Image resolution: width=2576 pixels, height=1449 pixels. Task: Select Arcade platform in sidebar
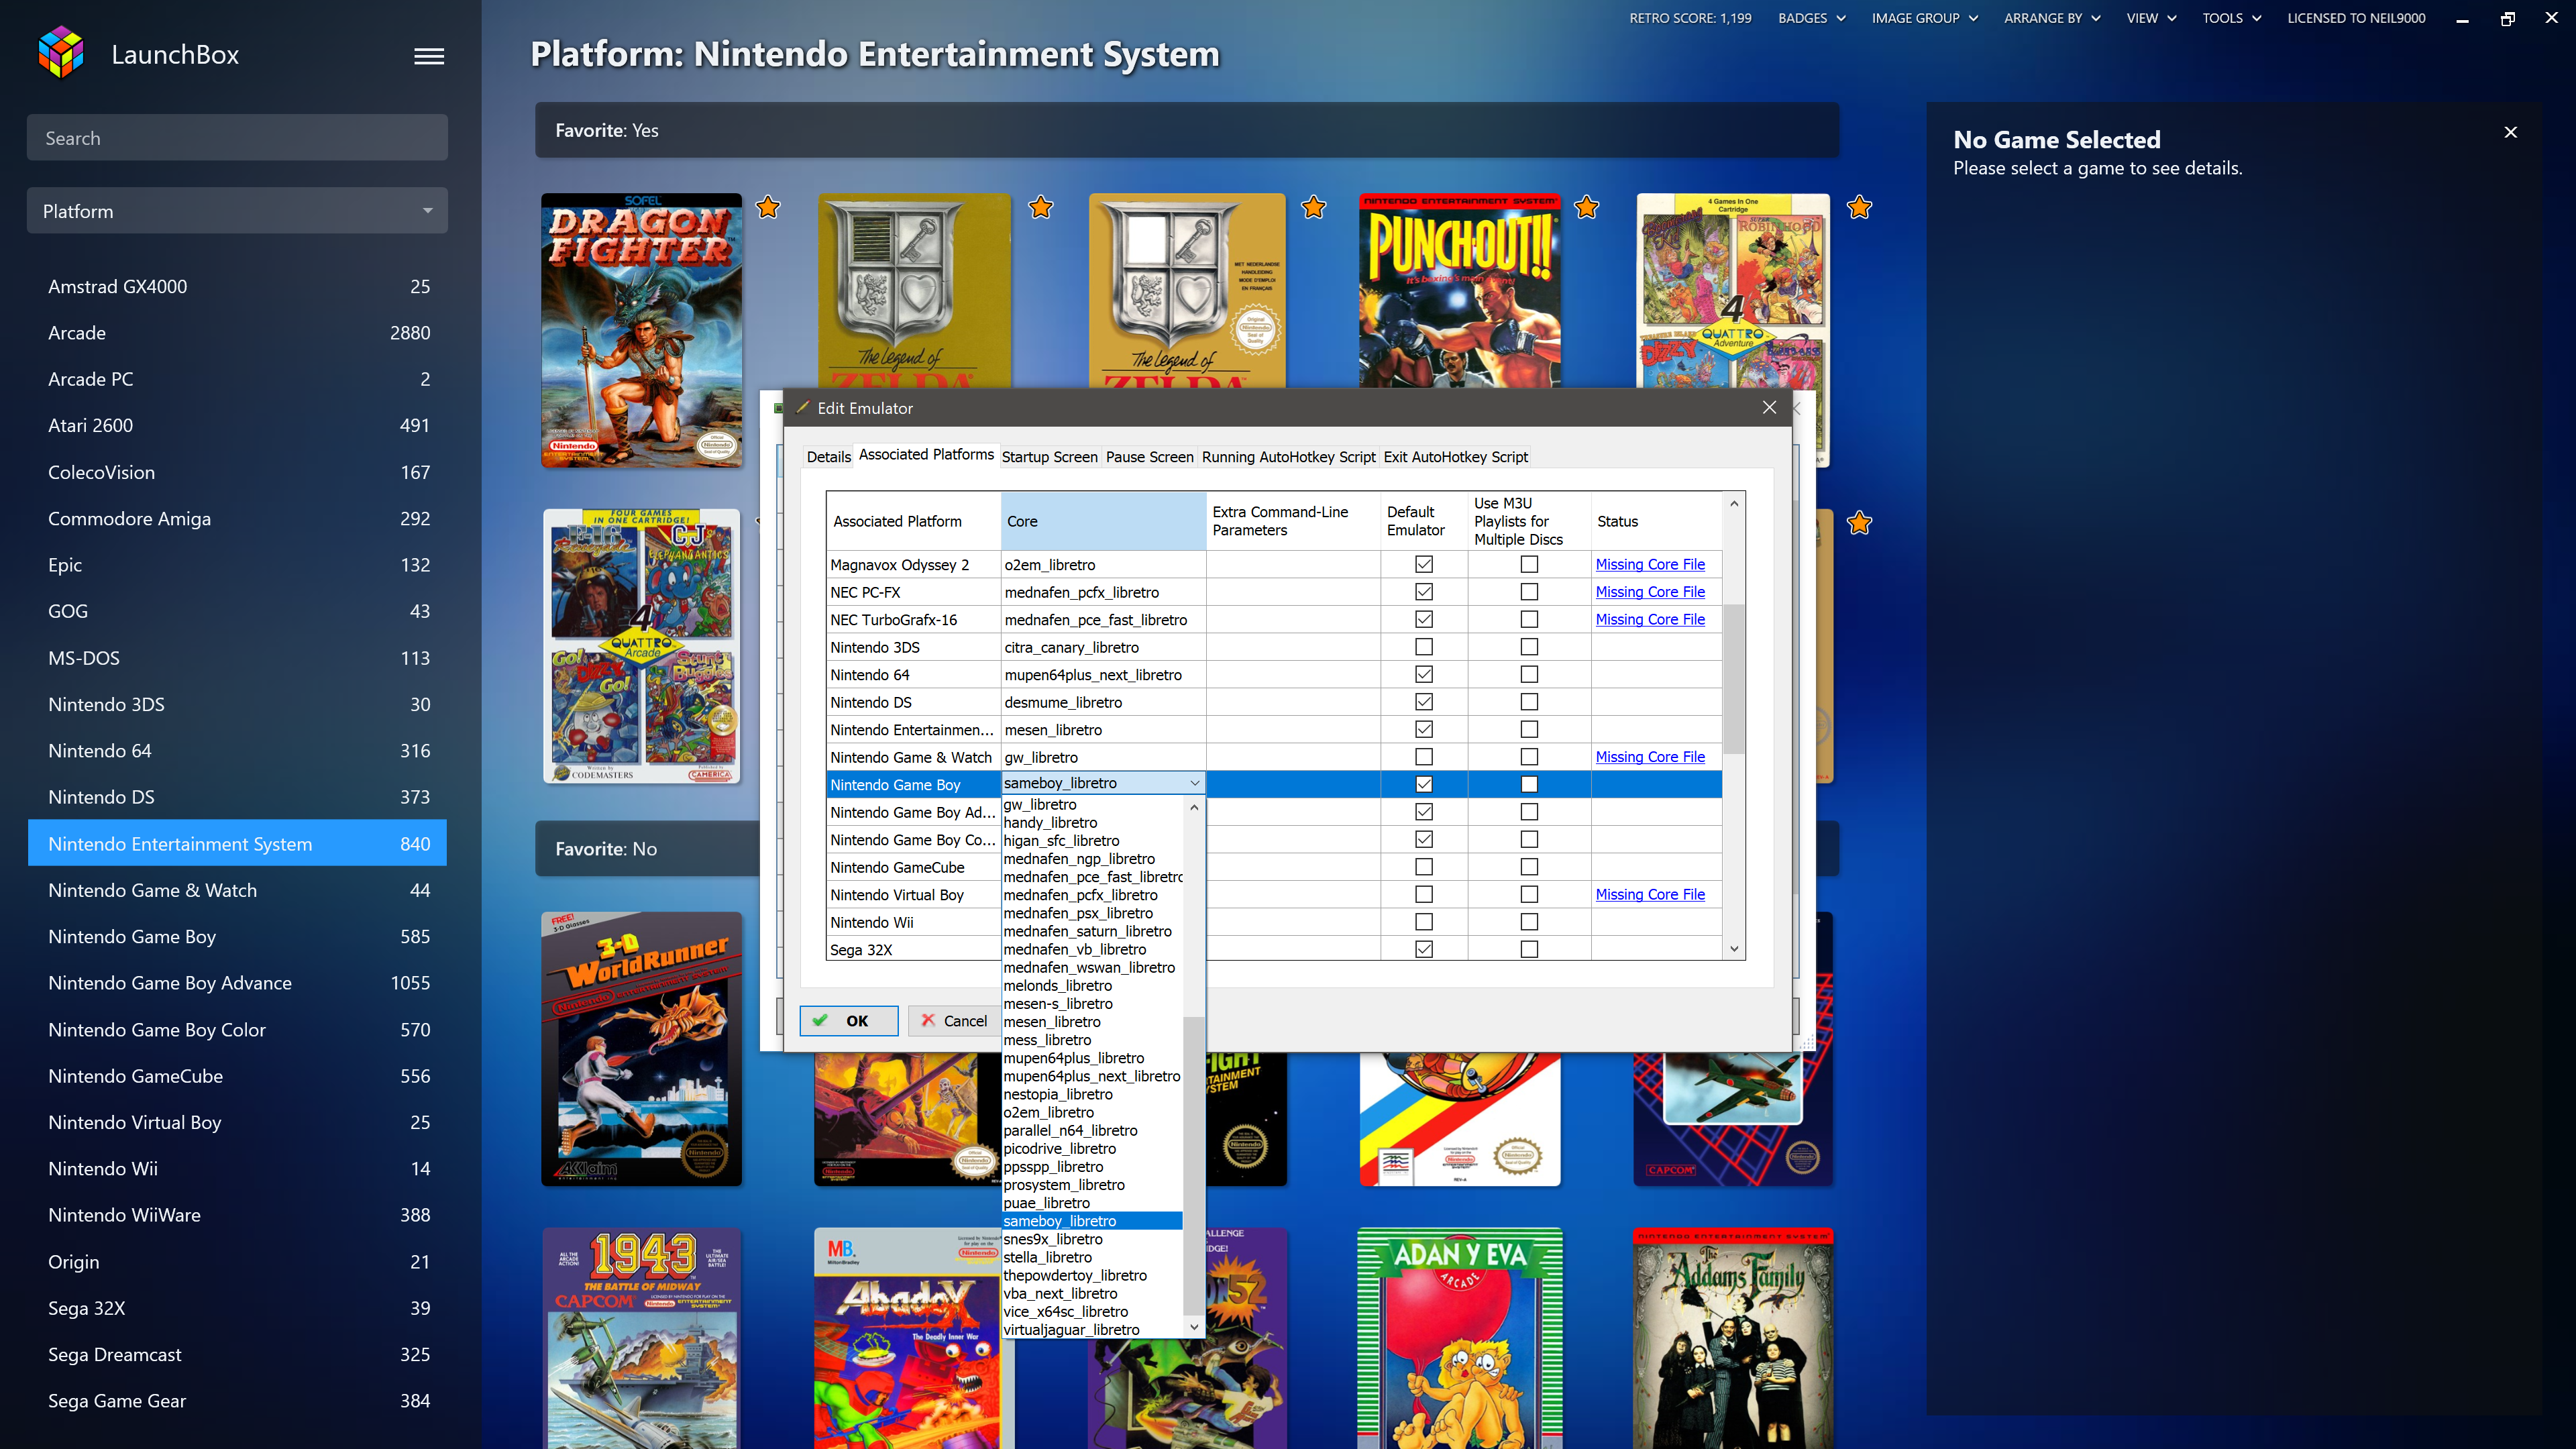tap(237, 333)
